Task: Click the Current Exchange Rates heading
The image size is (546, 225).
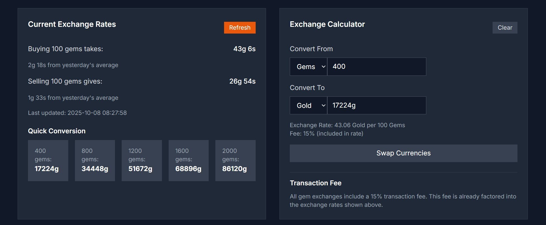Action: pyautogui.click(x=72, y=24)
